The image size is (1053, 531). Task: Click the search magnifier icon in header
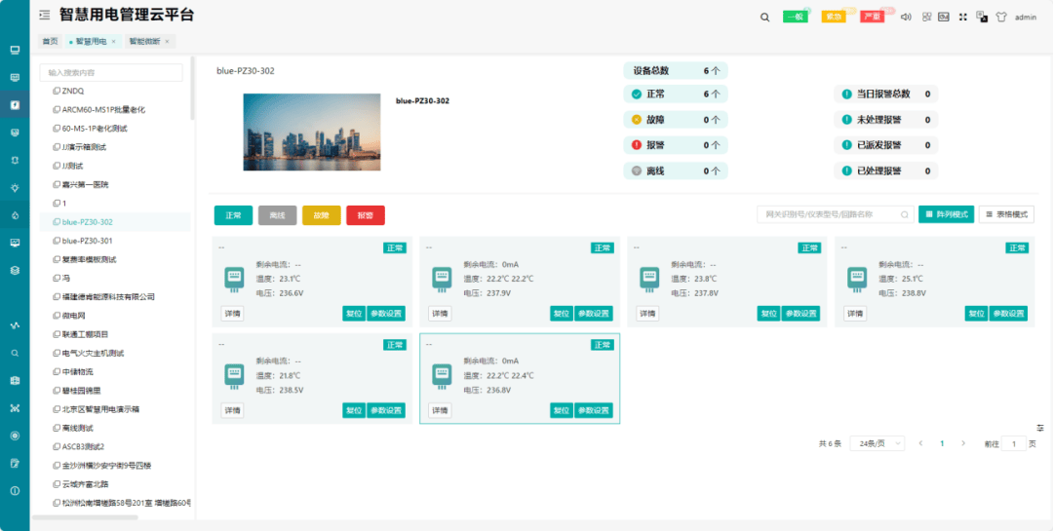point(764,17)
